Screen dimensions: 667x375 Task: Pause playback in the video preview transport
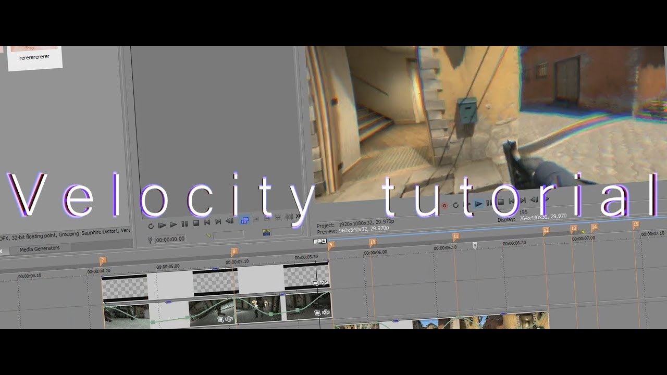pos(489,203)
